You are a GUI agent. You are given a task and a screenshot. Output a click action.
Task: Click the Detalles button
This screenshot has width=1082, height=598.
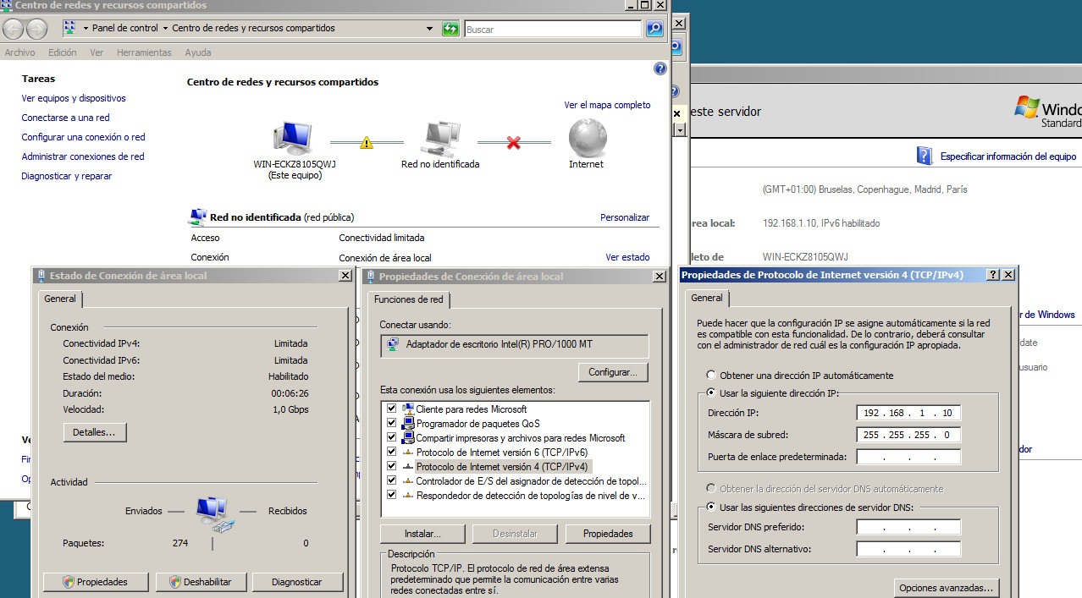95,432
